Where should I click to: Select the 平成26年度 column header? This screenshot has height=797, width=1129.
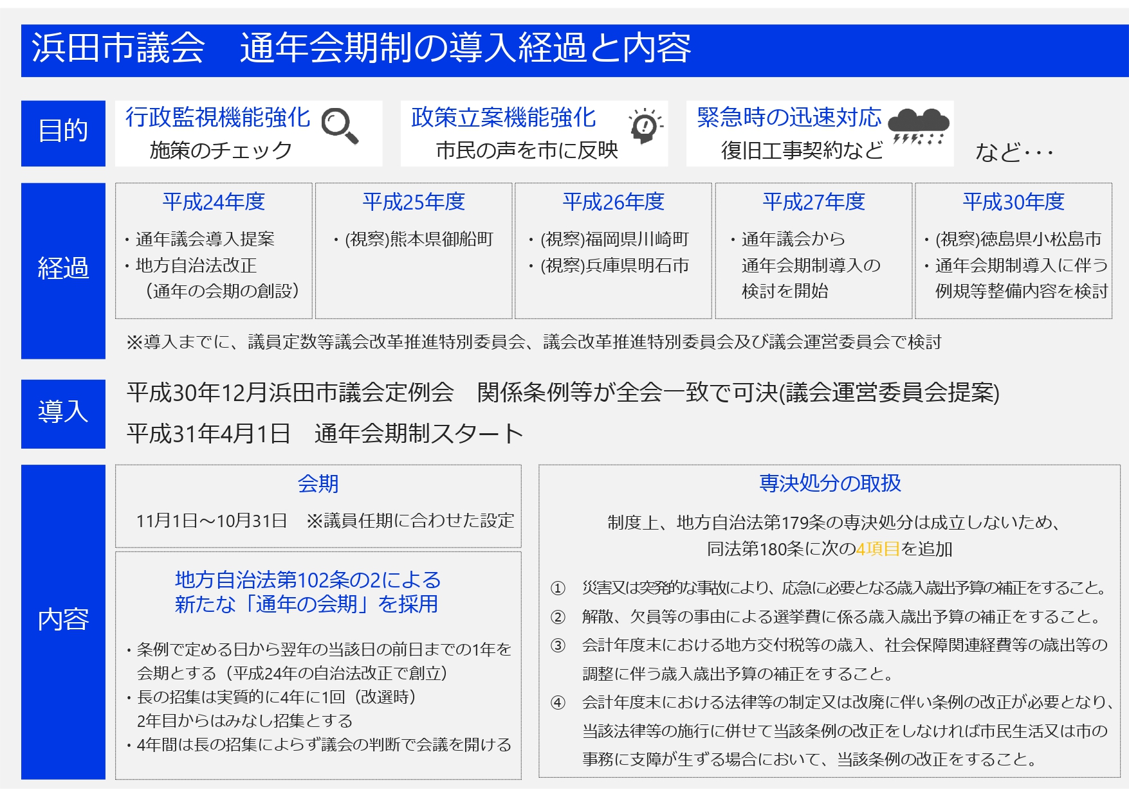(x=613, y=202)
